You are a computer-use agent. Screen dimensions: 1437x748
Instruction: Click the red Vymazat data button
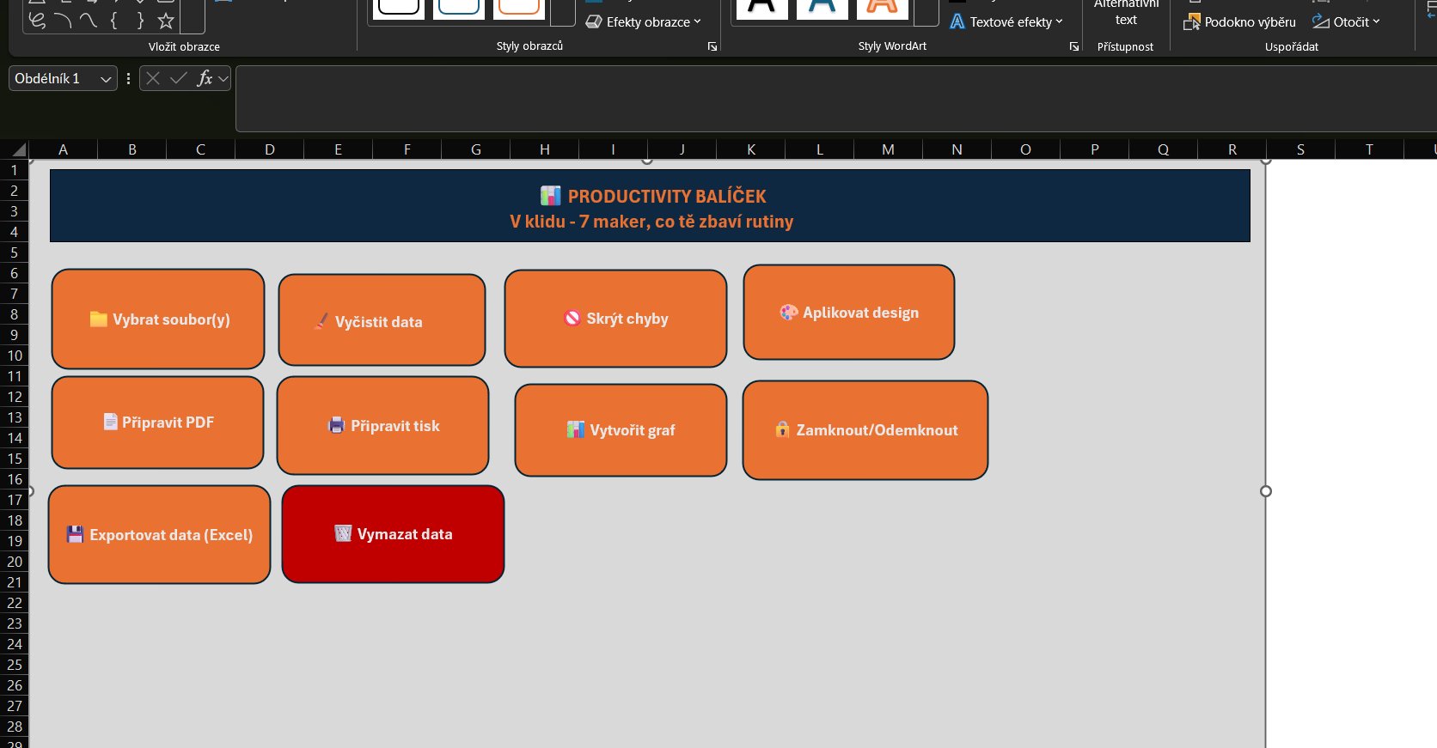[x=393, y=534]
